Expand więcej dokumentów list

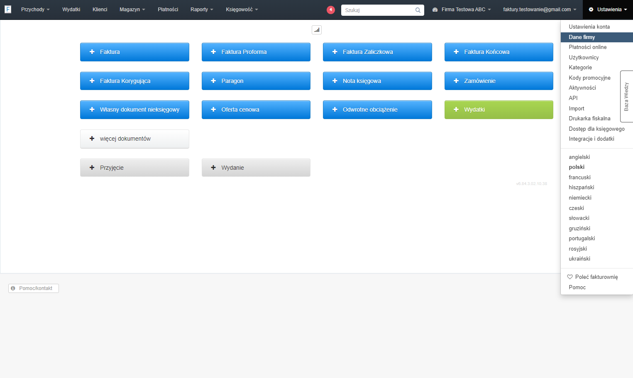(134, 139)
